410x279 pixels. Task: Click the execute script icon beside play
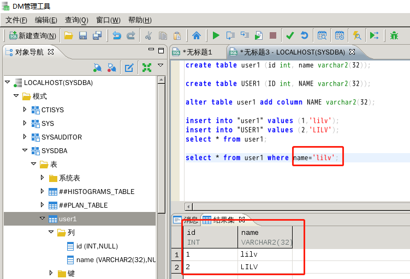click(230, 35)
